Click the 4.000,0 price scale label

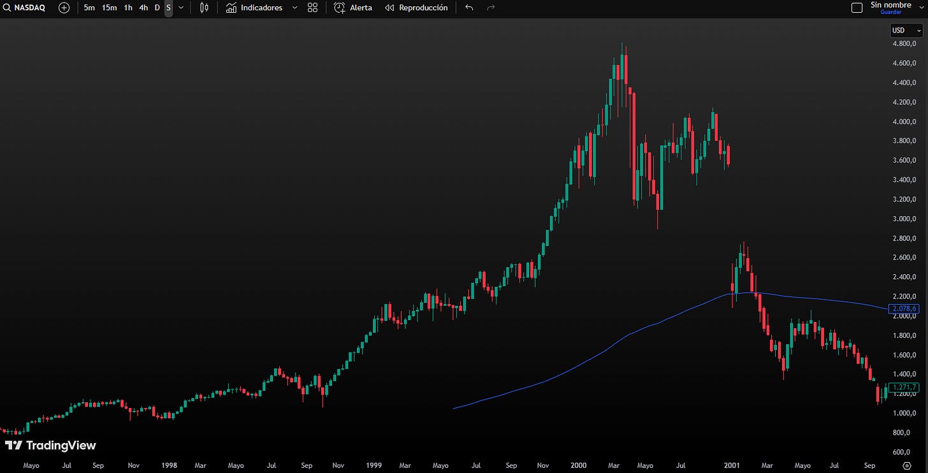[904, 122]
